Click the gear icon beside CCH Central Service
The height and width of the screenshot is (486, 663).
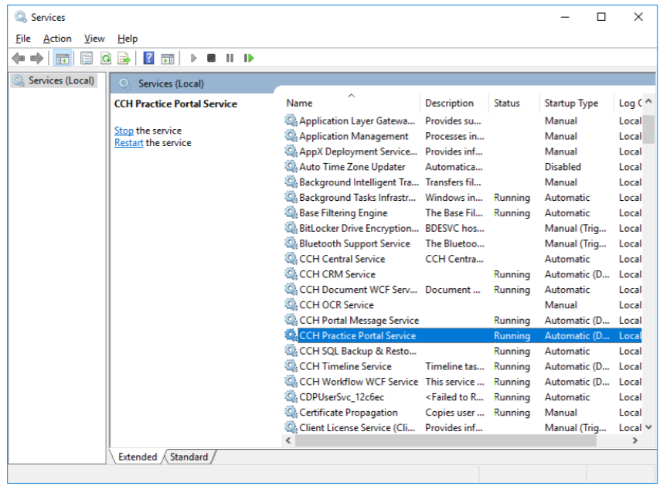point(291,258)
